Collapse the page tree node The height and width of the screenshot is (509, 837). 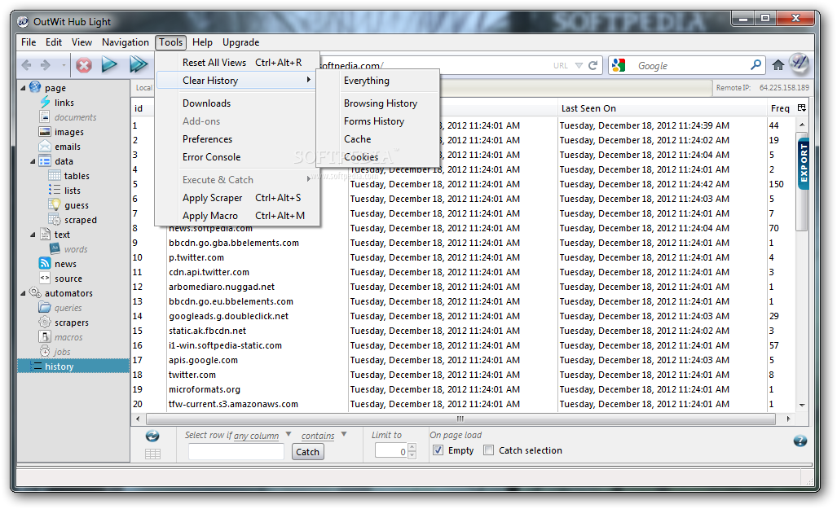click(x=23, y=87)
